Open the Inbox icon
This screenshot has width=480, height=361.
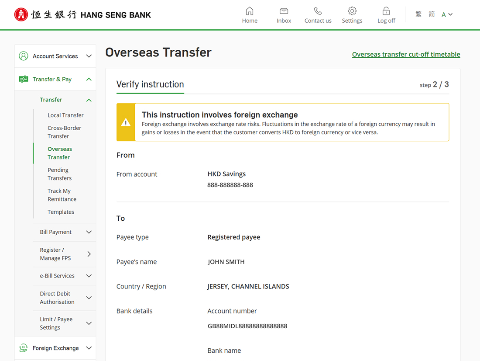284,11
